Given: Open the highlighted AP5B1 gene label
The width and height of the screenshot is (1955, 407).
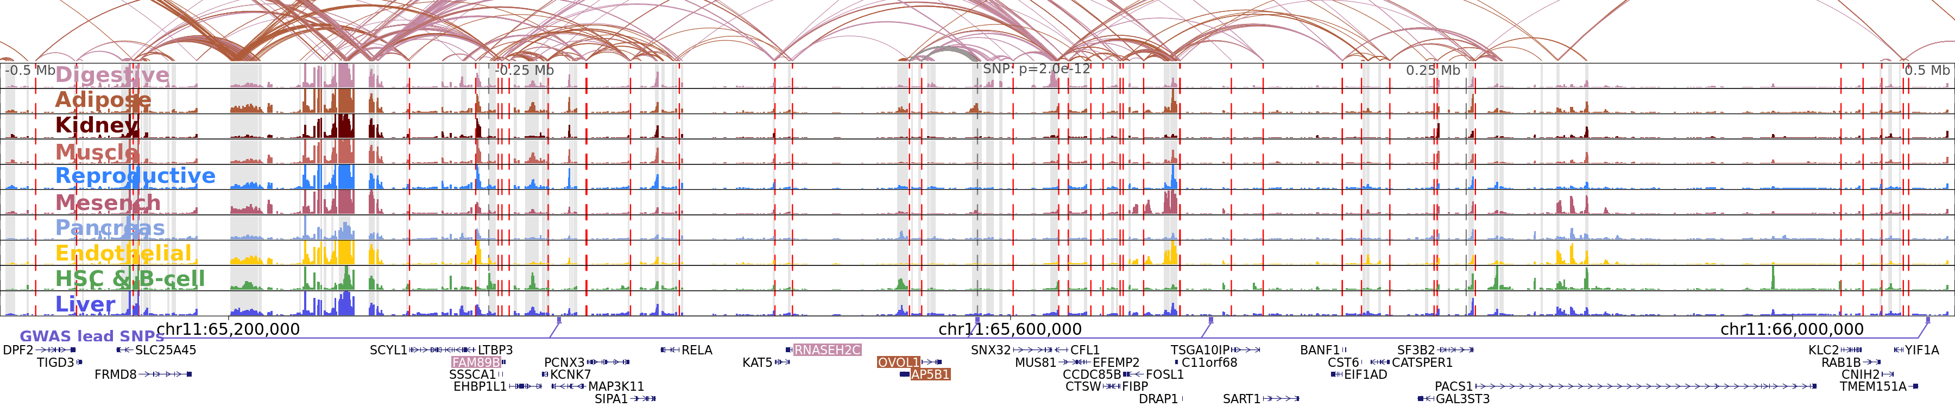Looking at the screenshot, I should tap(930, 374).
